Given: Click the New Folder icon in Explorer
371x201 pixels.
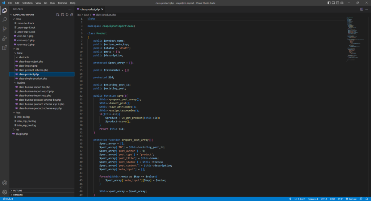Looking at the screenshot, I should [62, 14].
